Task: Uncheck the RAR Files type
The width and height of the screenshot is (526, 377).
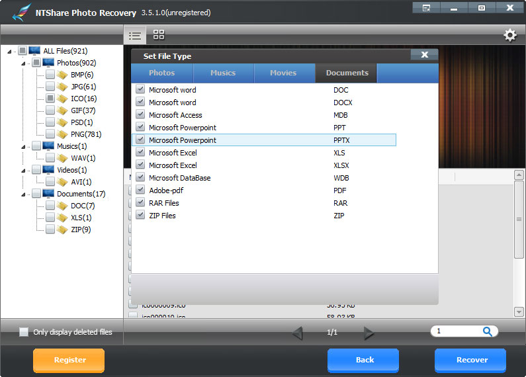Action: [140, 202]
